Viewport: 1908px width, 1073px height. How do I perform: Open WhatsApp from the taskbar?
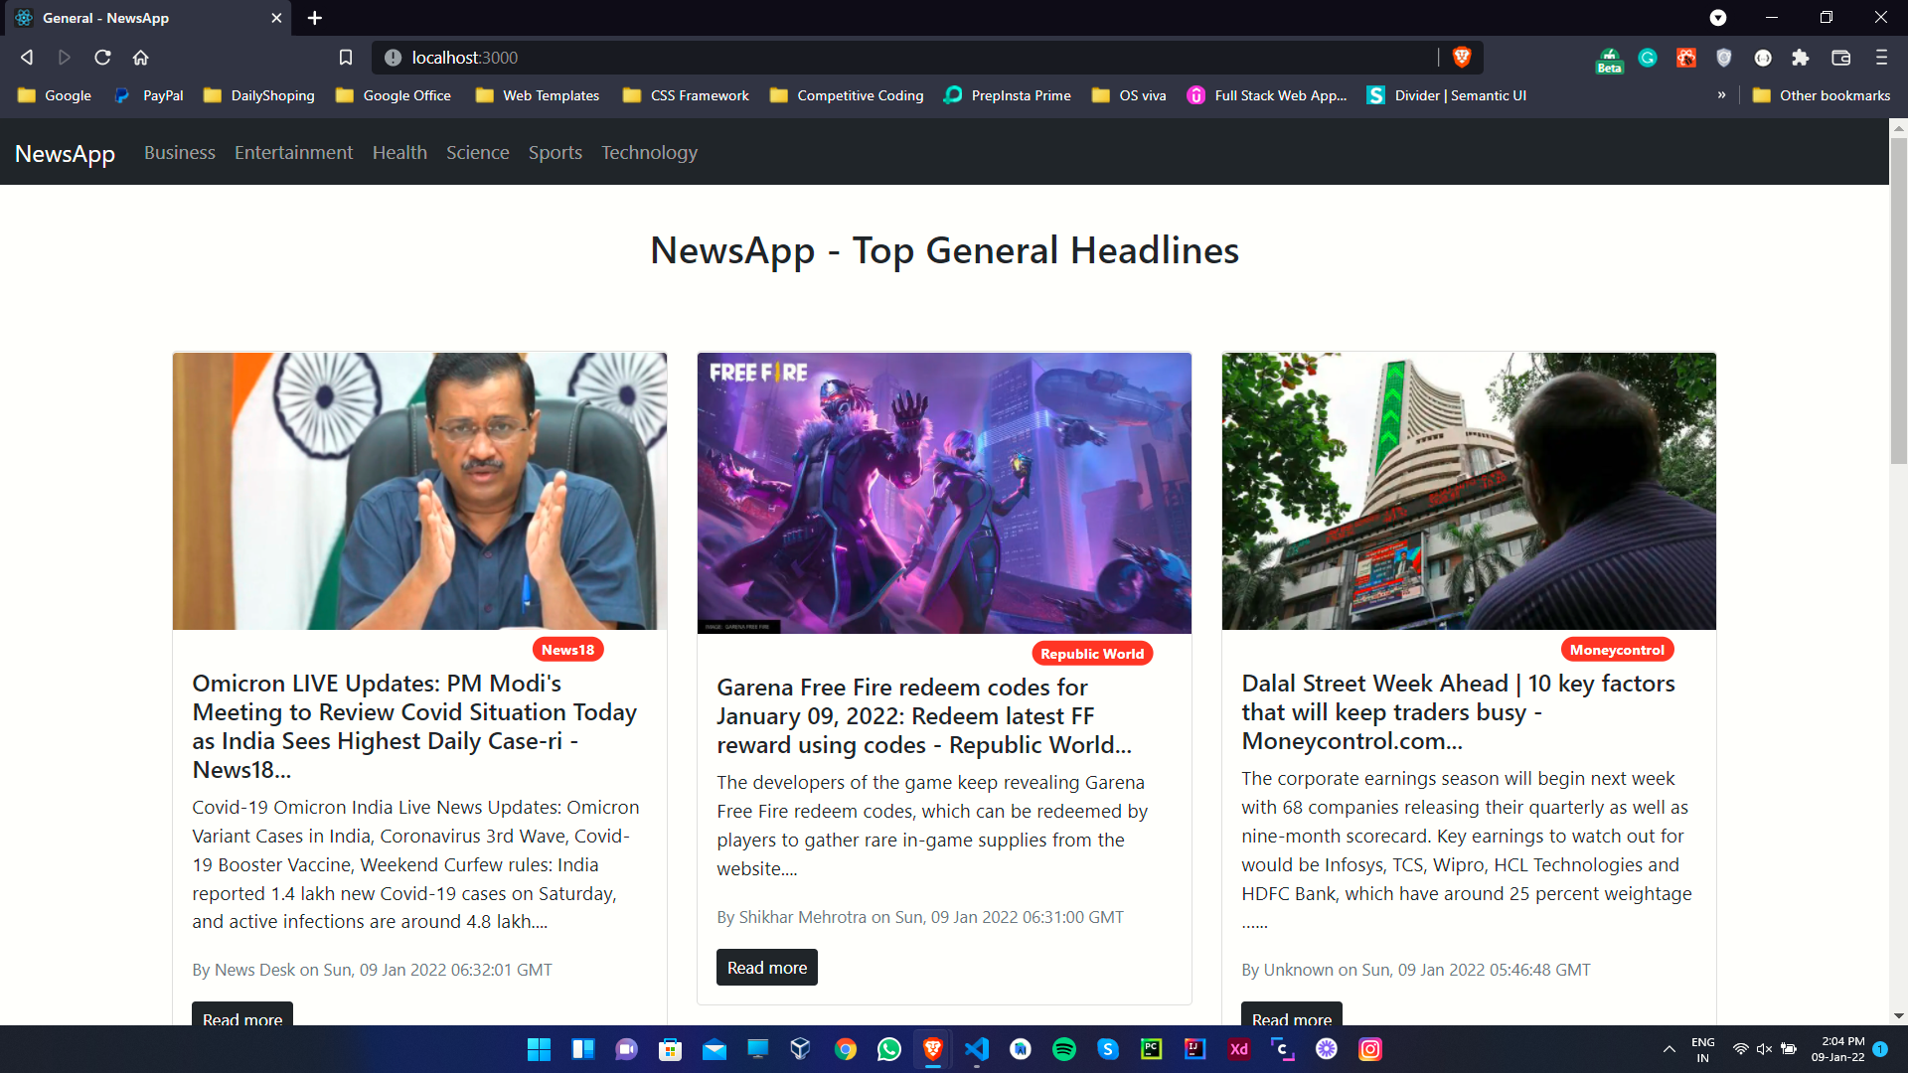(x=888, y=1049)
